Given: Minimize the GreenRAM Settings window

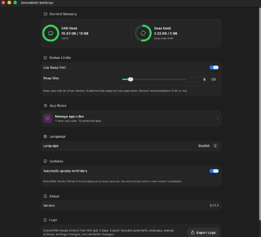Looking at the screenshot, I should (9, 3).
